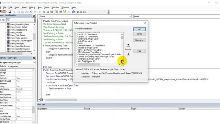Click scroll-up arrow of Properties grid
The width and height of the screenshot is (220, 124).
pos(33,70)
